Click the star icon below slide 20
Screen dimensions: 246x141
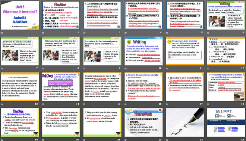(43, 140)
